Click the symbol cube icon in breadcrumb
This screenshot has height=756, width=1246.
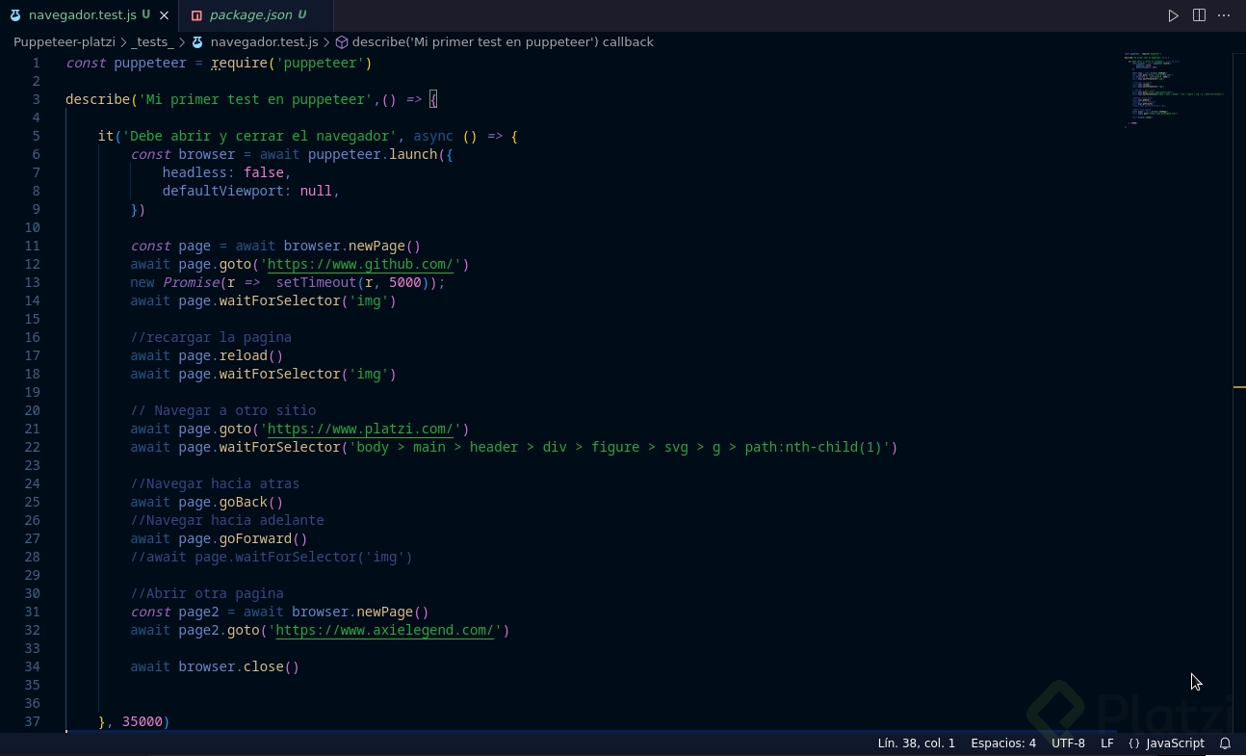click(342, 42)
